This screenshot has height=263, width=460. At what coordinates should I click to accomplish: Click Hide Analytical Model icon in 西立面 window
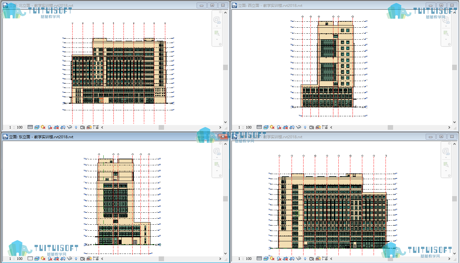(x=318, y=127)
